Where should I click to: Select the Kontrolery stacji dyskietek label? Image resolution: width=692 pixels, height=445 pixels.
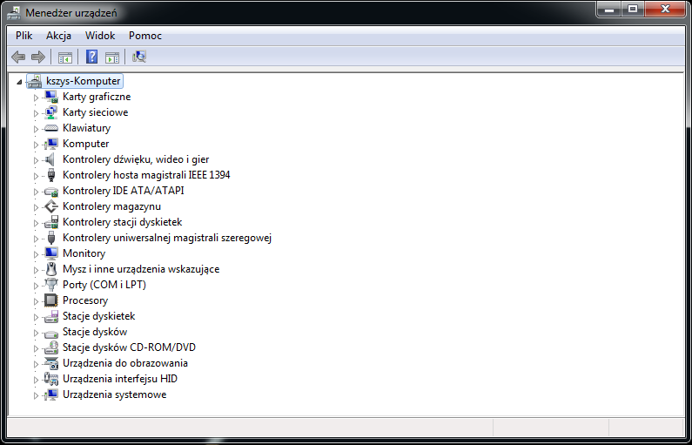click(x=122, y=222)
